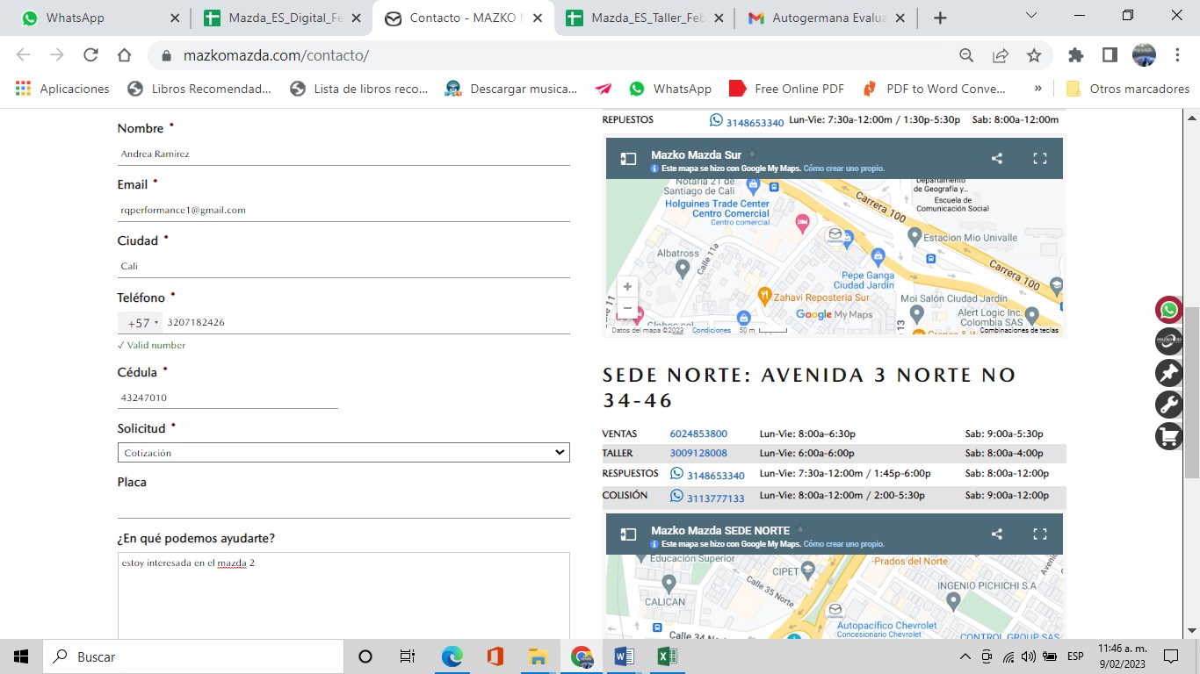1200x674 pixels.
Task: Reload the current page
Action: point(90,55)
